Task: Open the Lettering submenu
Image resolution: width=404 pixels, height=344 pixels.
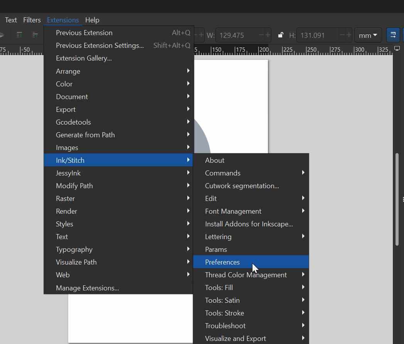Action: click(x=251, y=236)
